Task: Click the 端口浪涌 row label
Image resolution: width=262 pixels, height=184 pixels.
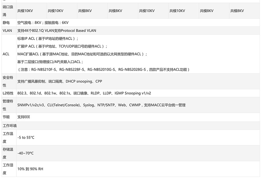Action: point(7,11)
